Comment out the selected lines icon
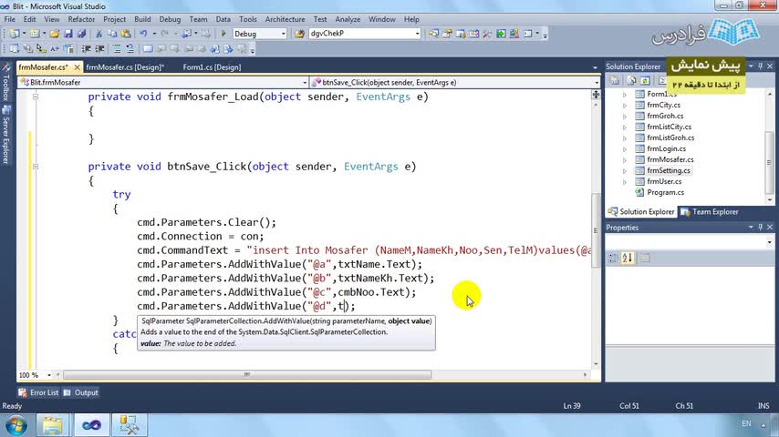The height and width of the screenshot is (437, 779). pyautogui.click(x=116, y=48)
